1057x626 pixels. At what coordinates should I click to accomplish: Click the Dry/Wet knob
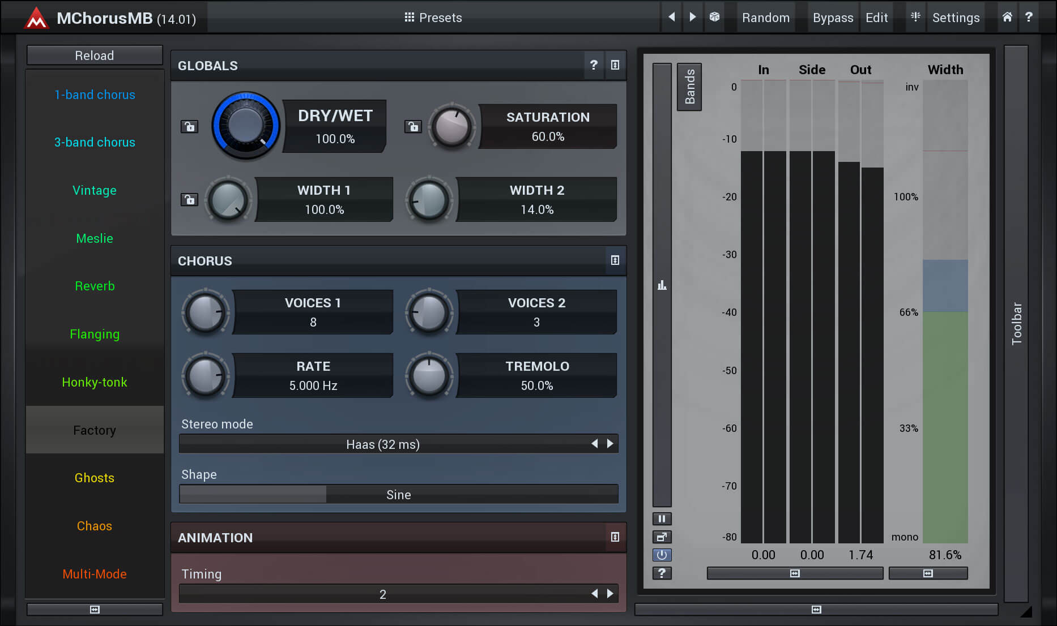click(x=246, y=126)
